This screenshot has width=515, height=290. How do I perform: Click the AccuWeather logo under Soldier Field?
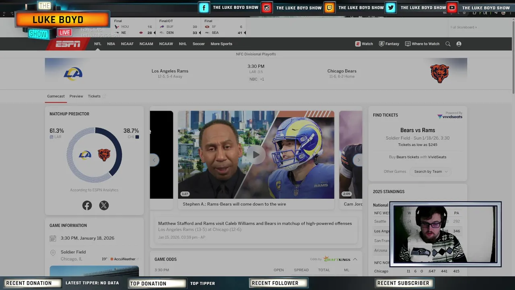tap(123, 259)
